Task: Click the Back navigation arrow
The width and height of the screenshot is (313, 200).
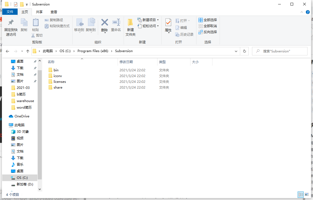Action: point(7,51)
